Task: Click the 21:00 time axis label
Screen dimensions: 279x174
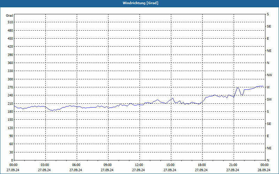Action: (x=234, y=165)
